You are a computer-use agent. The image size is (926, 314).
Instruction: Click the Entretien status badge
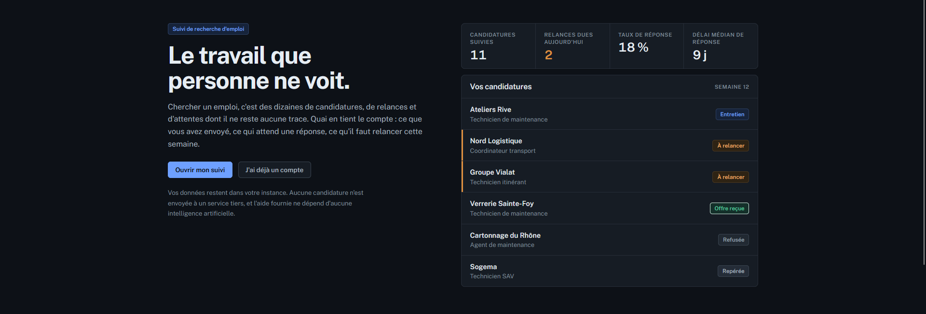[x=732, y=114]
